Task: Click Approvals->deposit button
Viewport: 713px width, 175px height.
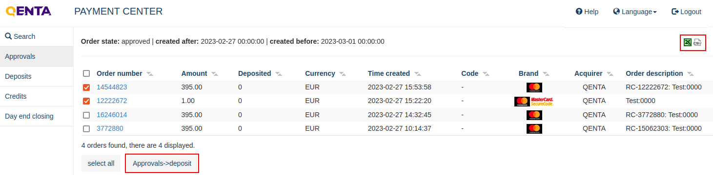Action: click(x=162, y=163)
